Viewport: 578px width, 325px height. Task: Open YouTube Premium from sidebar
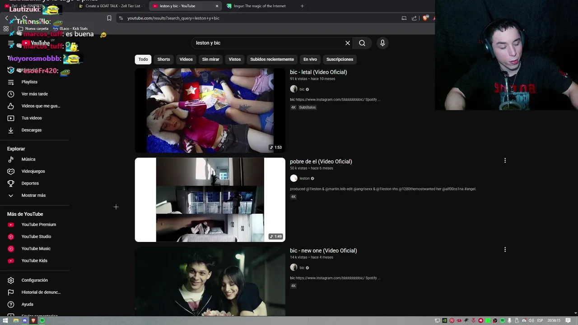tap(34, 224)
